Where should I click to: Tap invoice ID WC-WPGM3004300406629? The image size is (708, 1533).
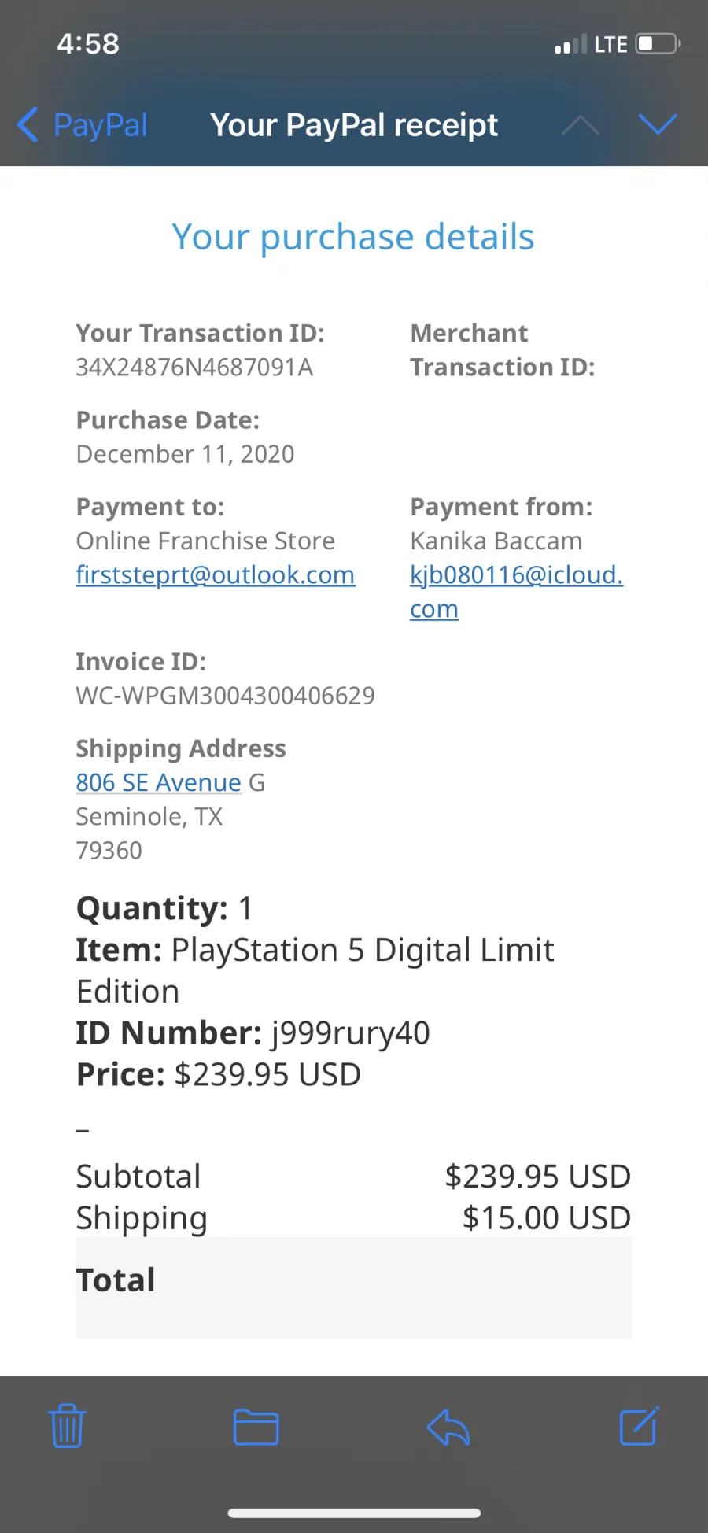point(225,696)
